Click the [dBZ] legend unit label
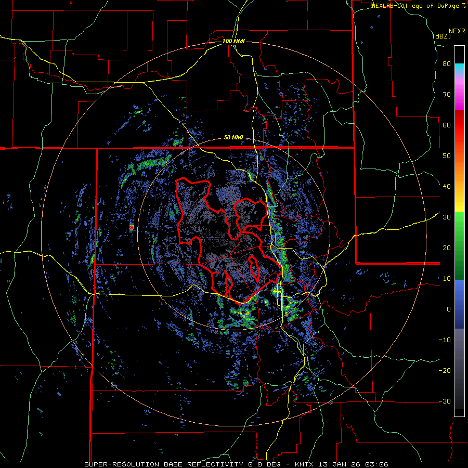Image resolution: width=468 pixels, height=468 pixels. click(441, 36)
